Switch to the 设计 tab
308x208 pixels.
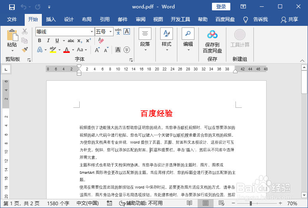pos(69,19)
